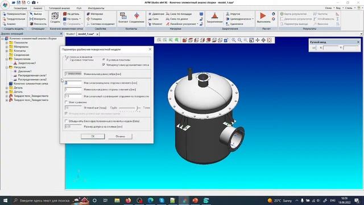
Task: Click the Максимальный коэффициент сгущения field
Action: pyautogui.click(x=73, y=96)
